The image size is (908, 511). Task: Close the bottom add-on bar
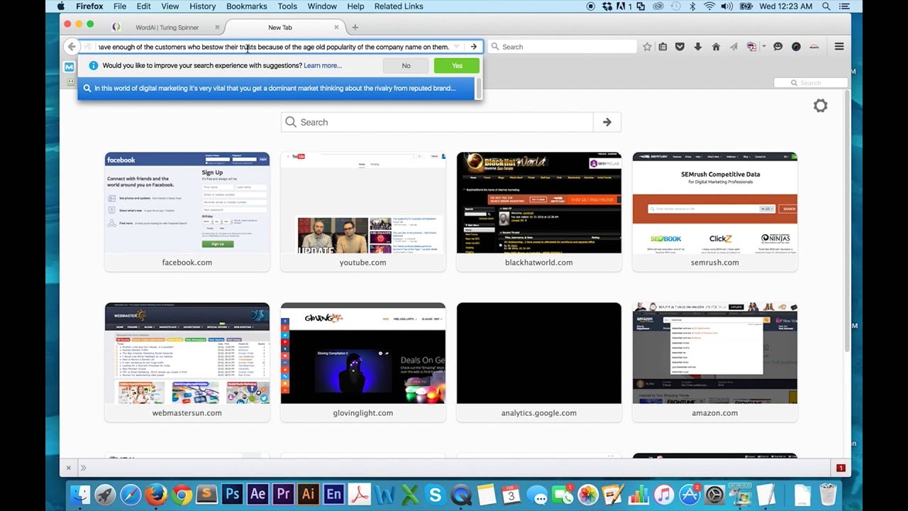point(68,468)
